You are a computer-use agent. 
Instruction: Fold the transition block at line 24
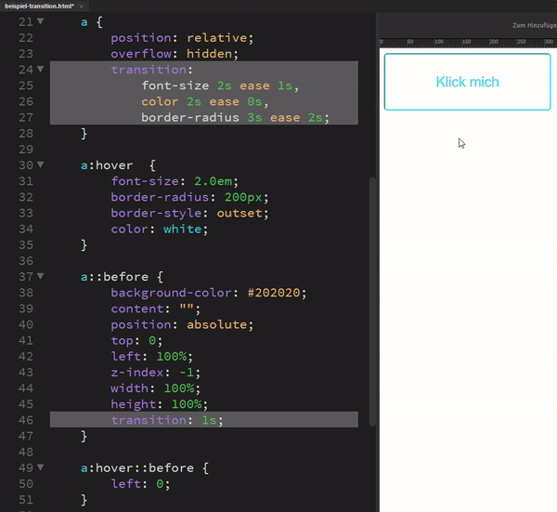pyautogui.click(x=40, y=71)
